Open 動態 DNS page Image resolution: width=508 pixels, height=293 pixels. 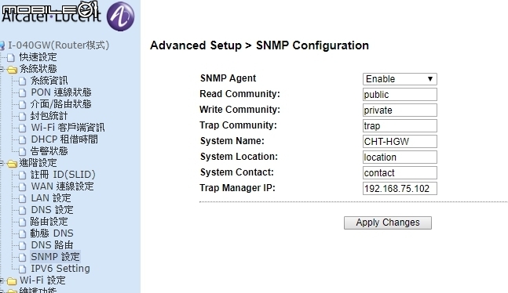(x=52, y=233)
